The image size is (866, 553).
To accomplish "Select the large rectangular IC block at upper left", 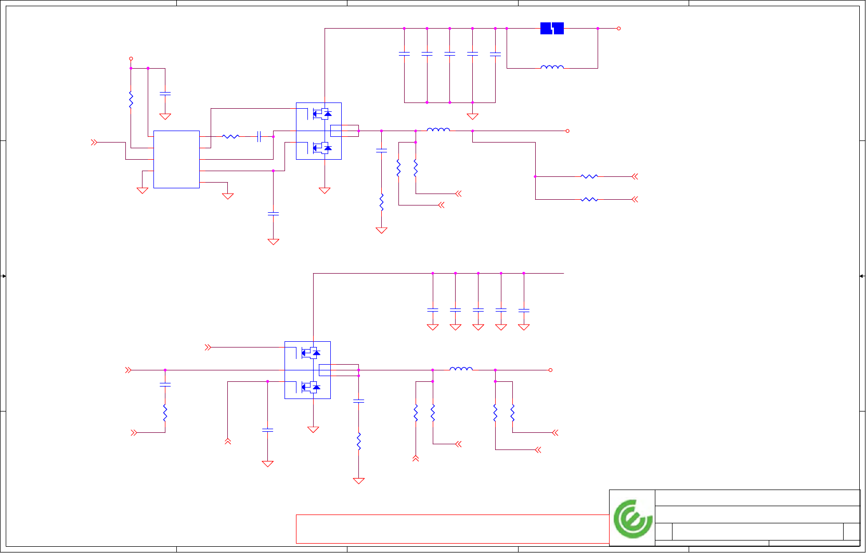I will (176, 159).
